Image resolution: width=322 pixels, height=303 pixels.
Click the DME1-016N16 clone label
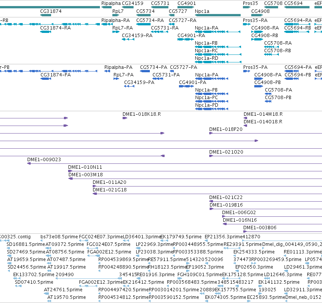[x=240, y=220]
